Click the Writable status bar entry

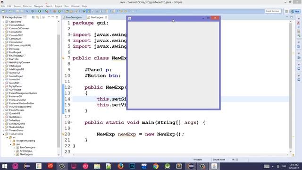pyautogui.click(x=198, y=160)
